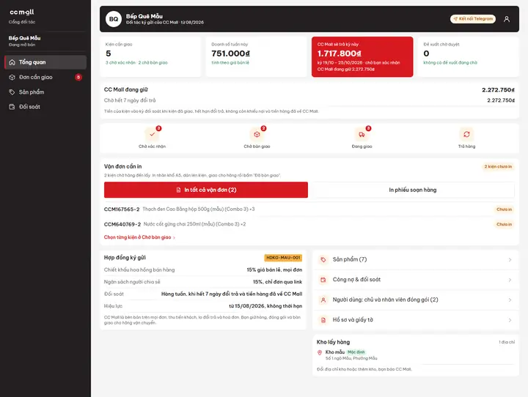Click waybill CCM640769-2

pos(122,224)
